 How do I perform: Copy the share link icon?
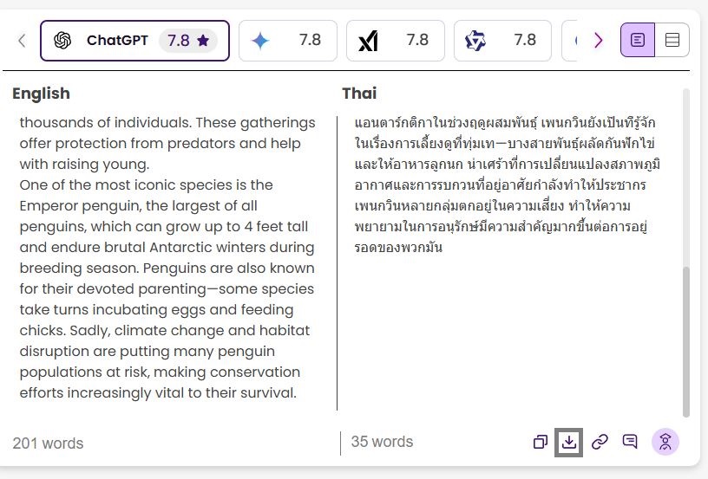[x=600, y=442]
